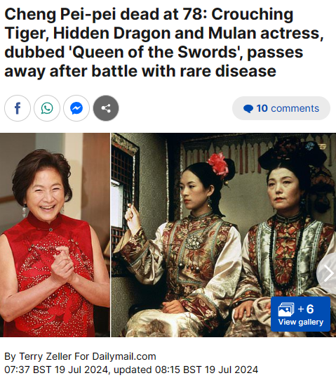Share the article via WhatsApp
This screenshot has width=336, height=378.
[47, 108]
